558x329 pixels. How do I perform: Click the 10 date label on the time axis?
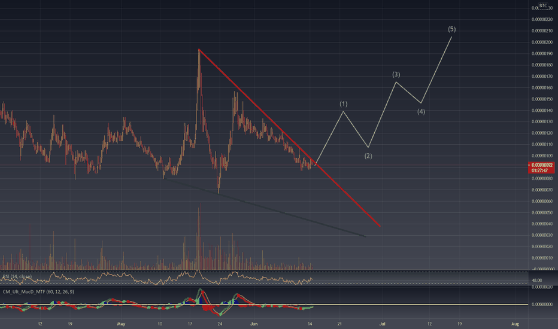[160, 324]
